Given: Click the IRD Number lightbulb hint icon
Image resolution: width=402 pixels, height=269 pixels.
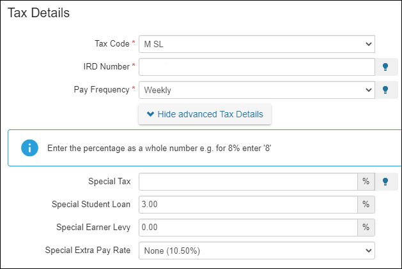Looking at the screenshot, I should coord(385,67).
